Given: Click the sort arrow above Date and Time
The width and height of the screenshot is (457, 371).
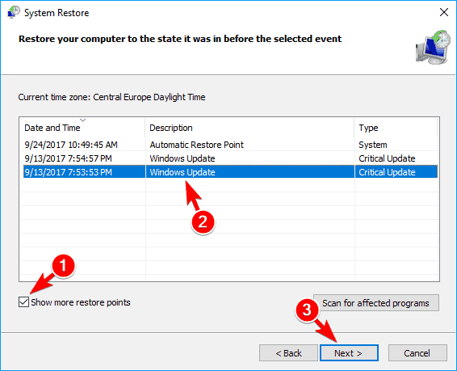Looking at the screenshot, I should 83,120.
